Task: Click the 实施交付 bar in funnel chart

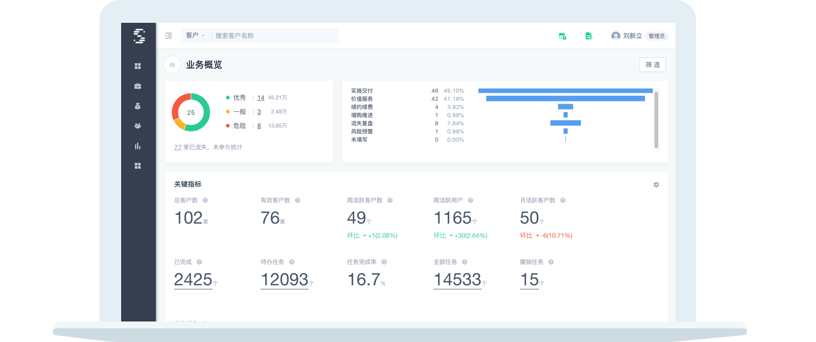Action: coord(565,91)
